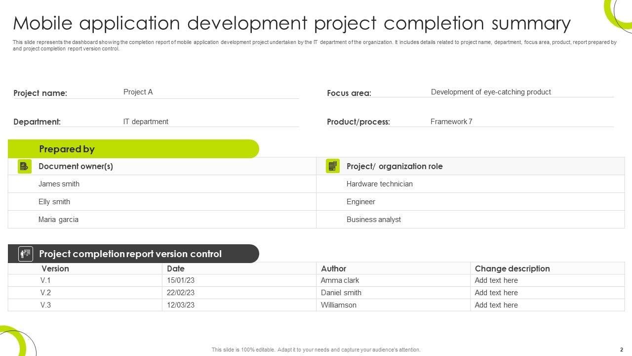Click the date "15/01/23"
This screenshot has height=356, width=632.
click(x=181, y=280)
